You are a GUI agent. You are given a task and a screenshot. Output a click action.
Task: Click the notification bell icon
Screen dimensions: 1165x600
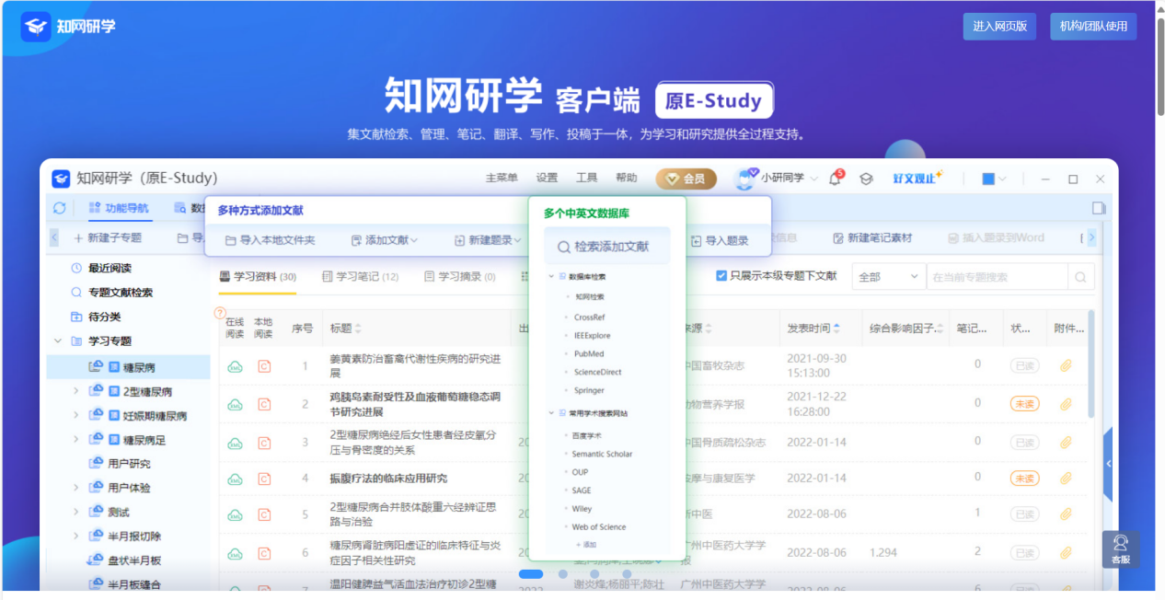tap(835, 179)
